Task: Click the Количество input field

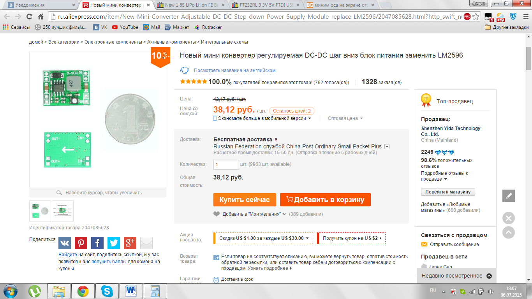Action: [226, 164]
